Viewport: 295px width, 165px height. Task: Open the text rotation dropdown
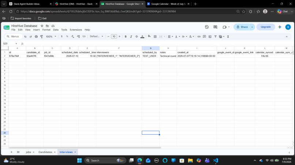tap(191, 36)
